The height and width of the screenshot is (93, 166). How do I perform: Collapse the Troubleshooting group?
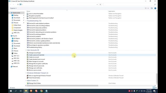click(x=26, y=21)
